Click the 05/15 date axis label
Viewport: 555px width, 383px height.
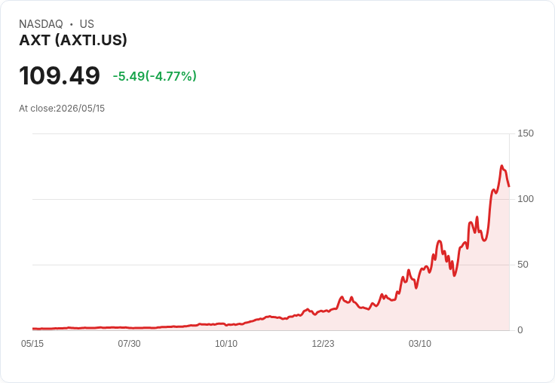coord(32,344)
